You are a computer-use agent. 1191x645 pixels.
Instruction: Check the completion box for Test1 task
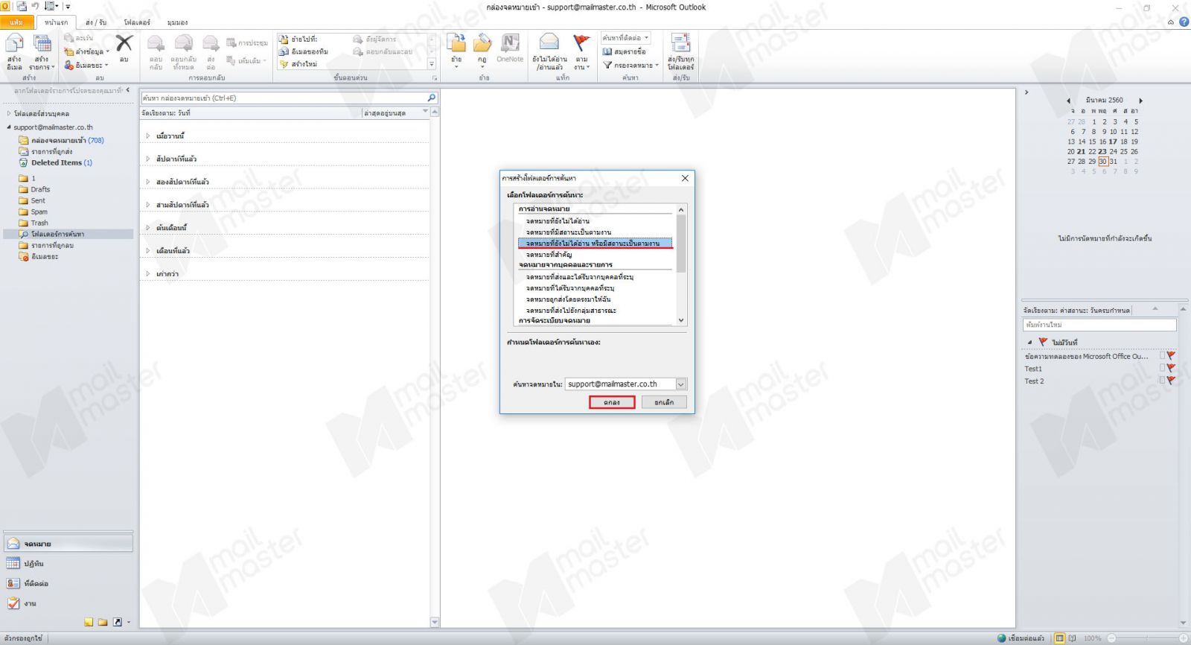click(1163, 369)
